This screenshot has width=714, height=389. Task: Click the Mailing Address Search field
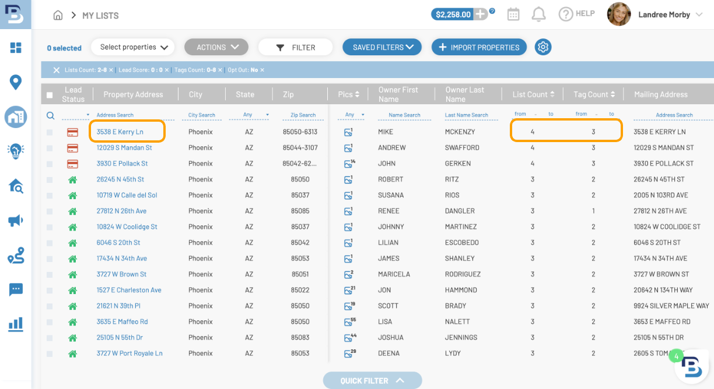[x=674, y=115]
